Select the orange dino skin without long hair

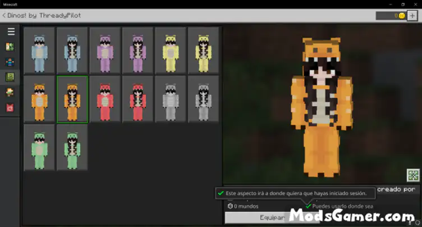39,99
